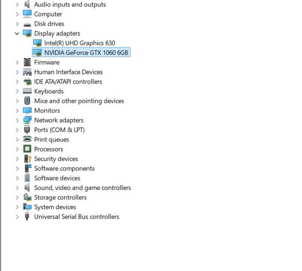Select the 'Print queues' label
Image resolution: width=302 pixels, height=271 pixels.
pos(51,139)
